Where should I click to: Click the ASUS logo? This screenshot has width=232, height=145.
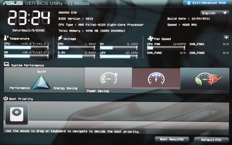click(13, 3)
